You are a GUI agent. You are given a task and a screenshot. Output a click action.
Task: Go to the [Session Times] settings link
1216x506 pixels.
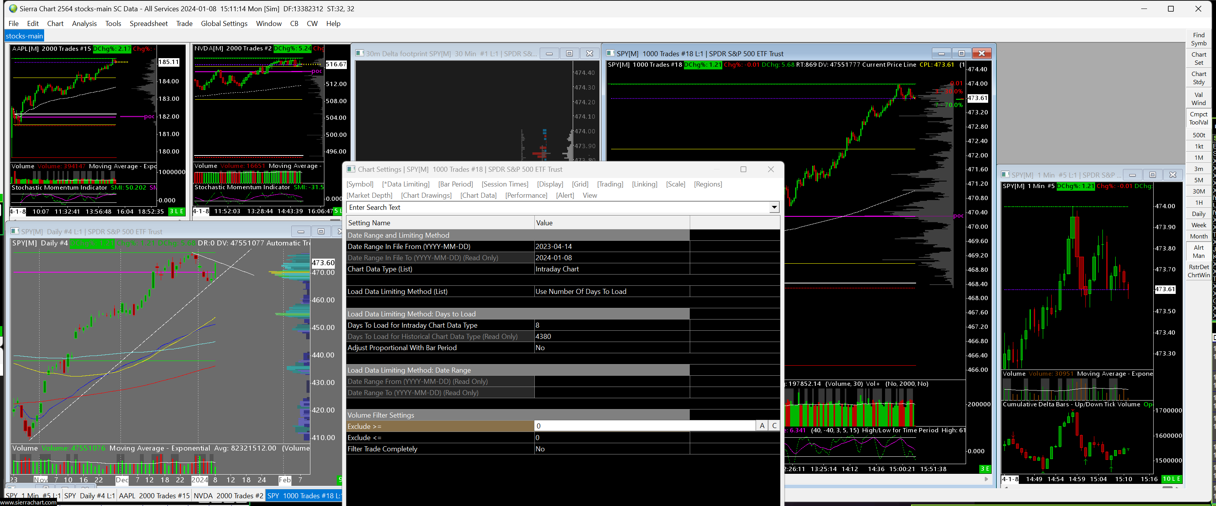point(505,184)
